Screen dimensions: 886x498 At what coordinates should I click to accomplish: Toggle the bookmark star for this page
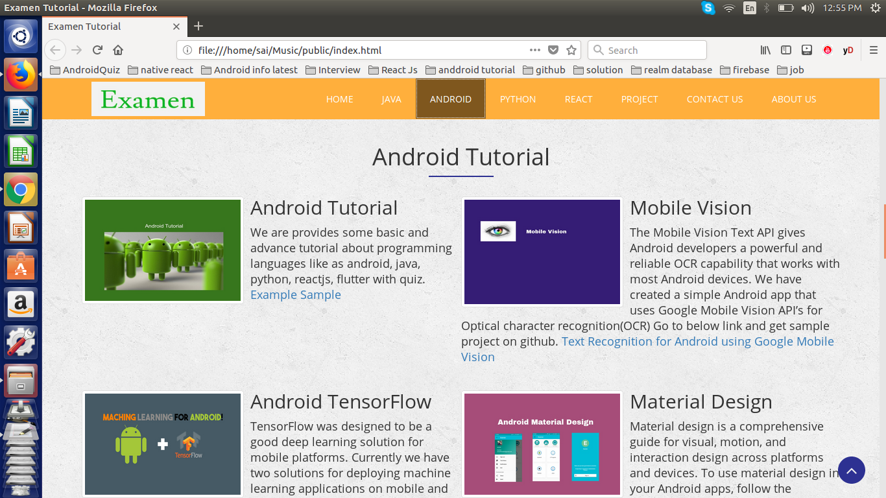(571, 50)
